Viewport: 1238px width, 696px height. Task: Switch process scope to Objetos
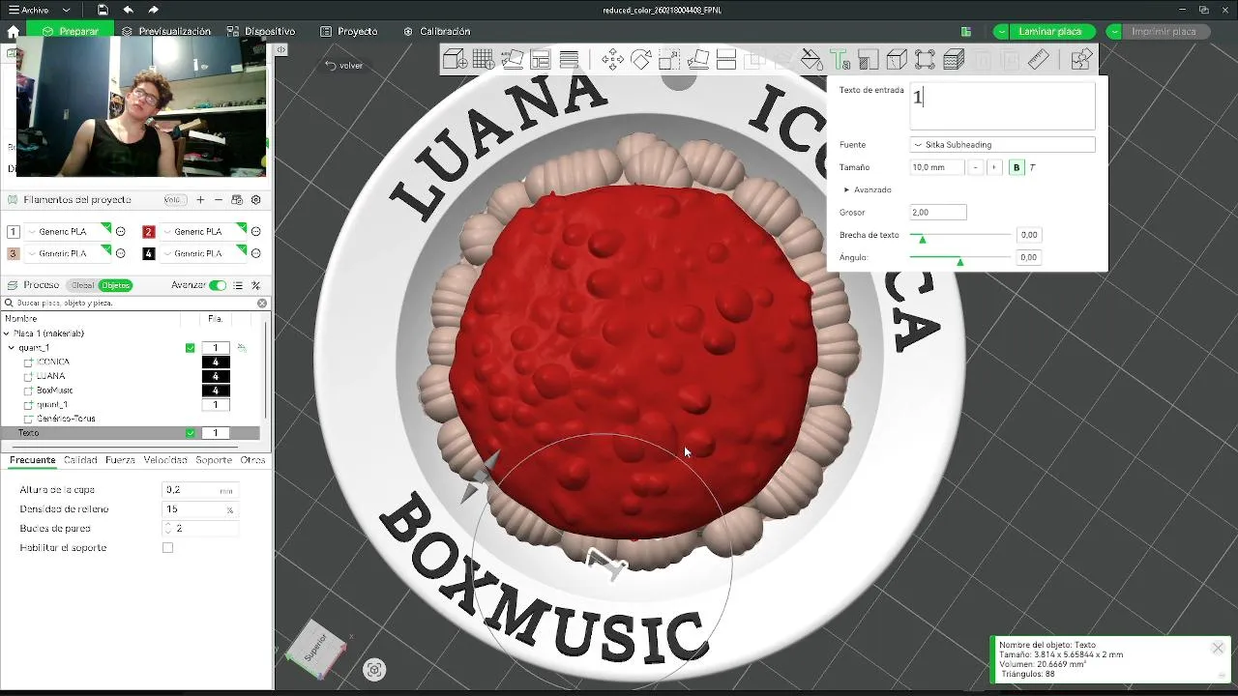[x=115, y=285]
